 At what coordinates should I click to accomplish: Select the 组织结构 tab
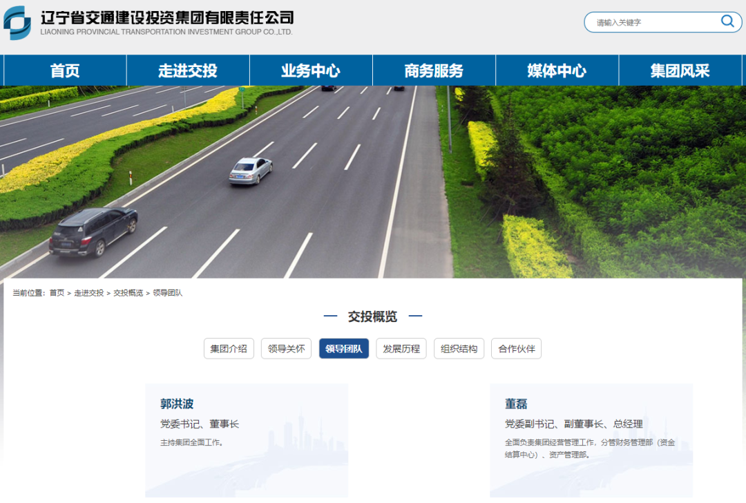tap(459, 348)
